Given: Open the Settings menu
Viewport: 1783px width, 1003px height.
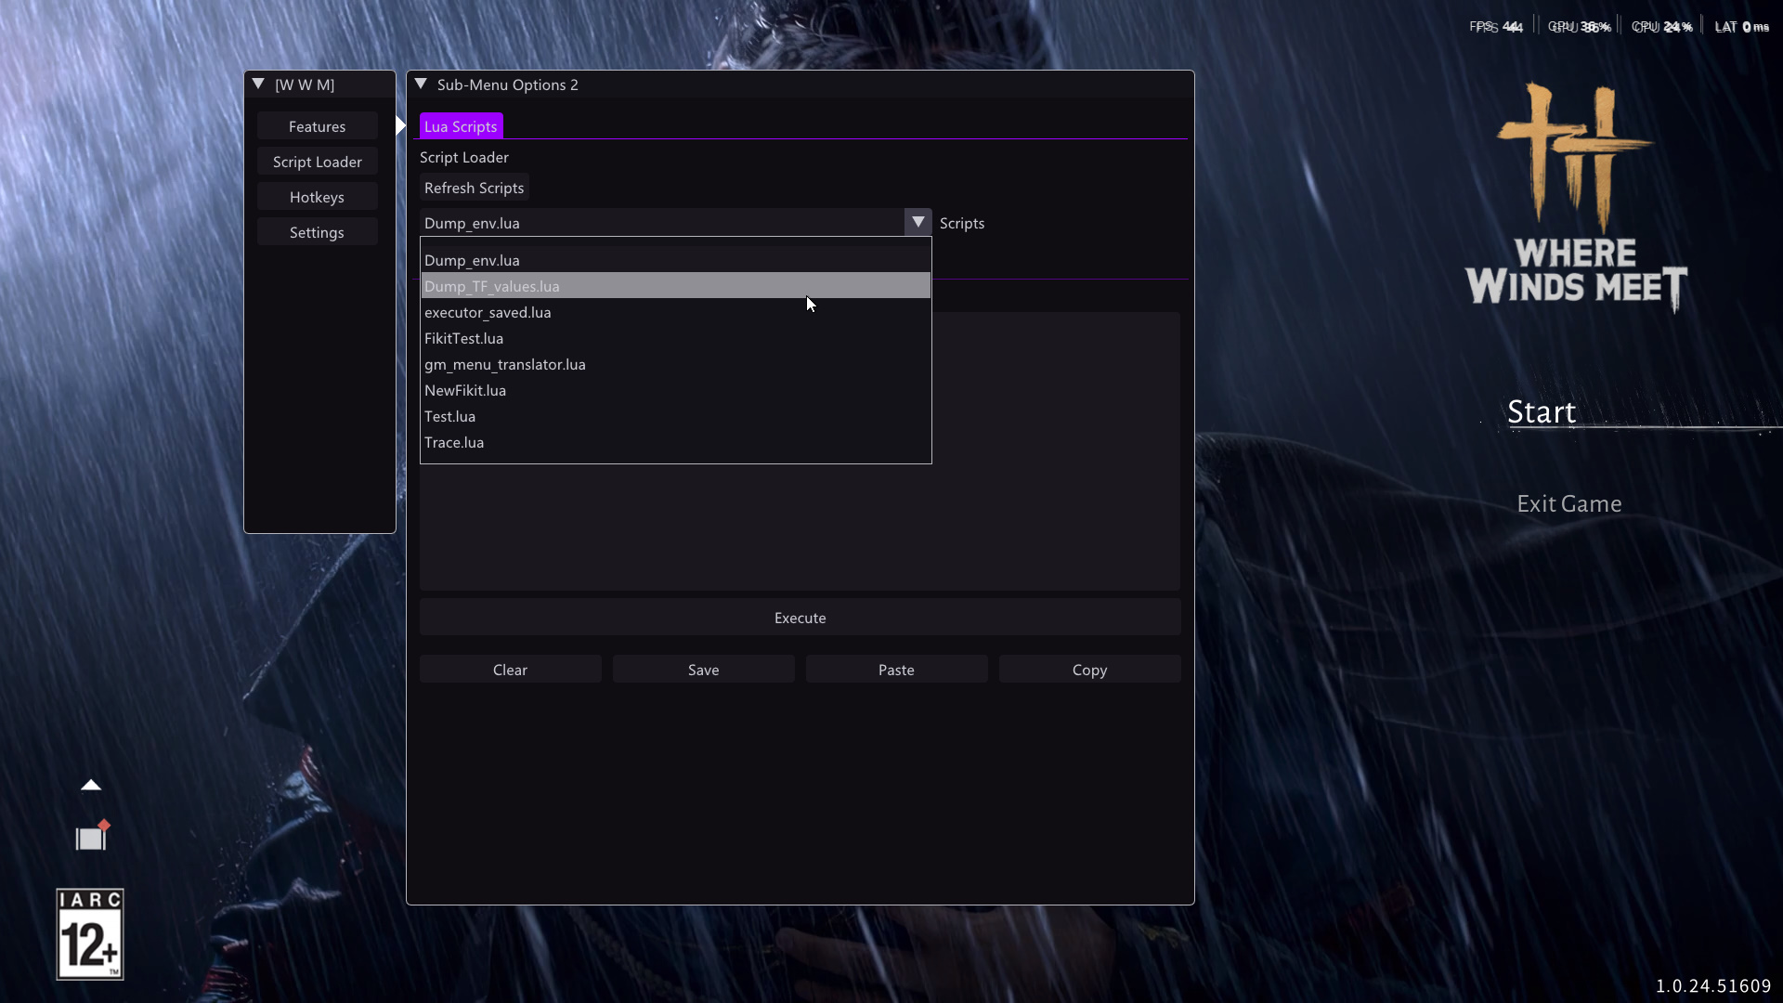Looking at the screenshot, I should pos(317,232).
